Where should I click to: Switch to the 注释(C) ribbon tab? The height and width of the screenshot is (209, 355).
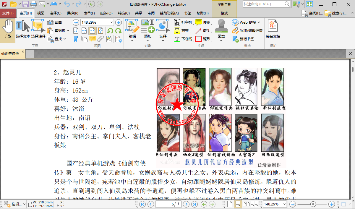(x=56, y=13)
